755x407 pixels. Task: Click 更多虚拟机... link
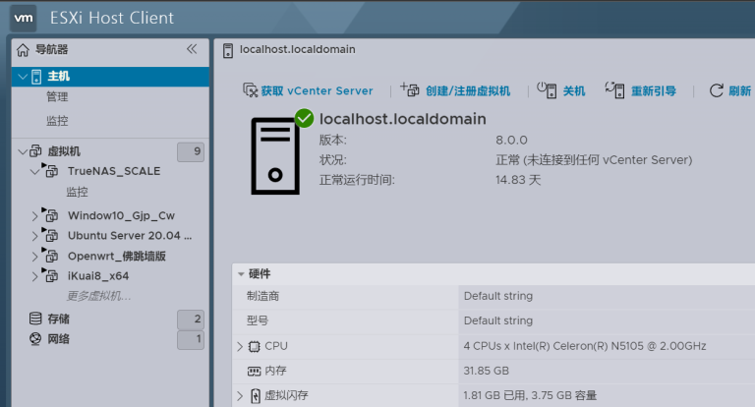[98, 296]
